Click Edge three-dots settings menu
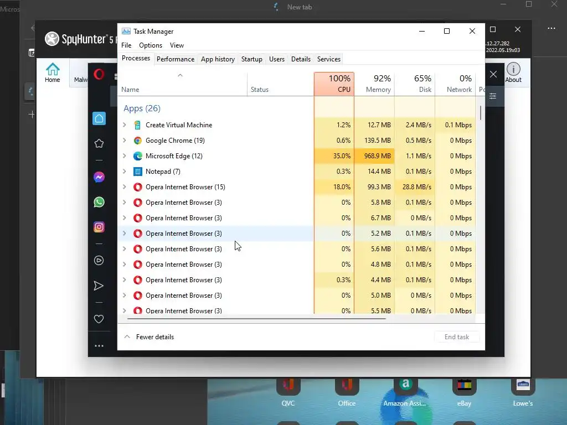The image size is (567, 425). pyautogui.click(x=551, y=28)
